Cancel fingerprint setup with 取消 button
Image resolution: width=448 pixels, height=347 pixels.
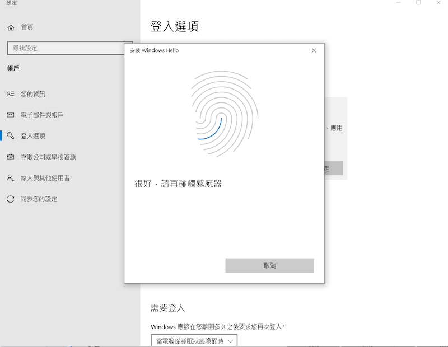click(269, 266)
